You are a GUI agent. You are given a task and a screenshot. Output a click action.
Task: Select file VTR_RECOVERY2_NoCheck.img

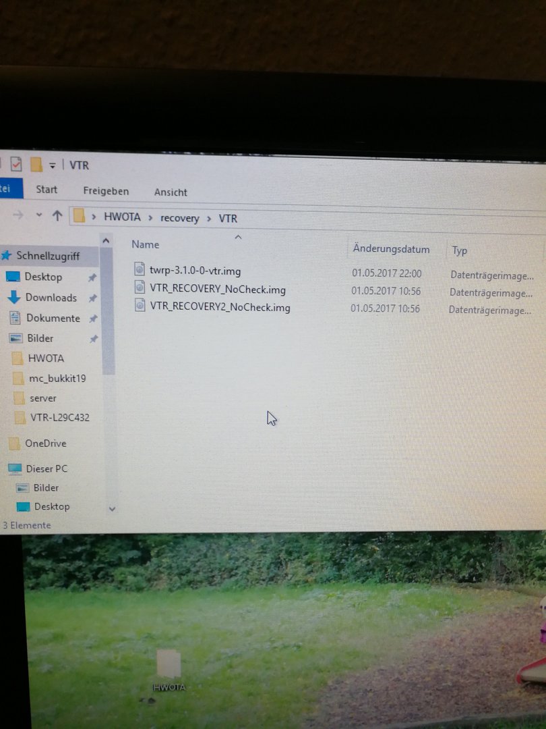click(x=220, y=307)
